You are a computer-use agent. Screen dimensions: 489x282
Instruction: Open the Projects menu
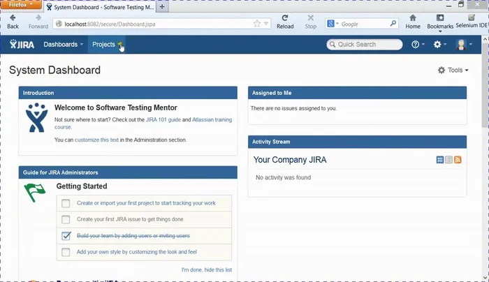click(x=106, y=45)
